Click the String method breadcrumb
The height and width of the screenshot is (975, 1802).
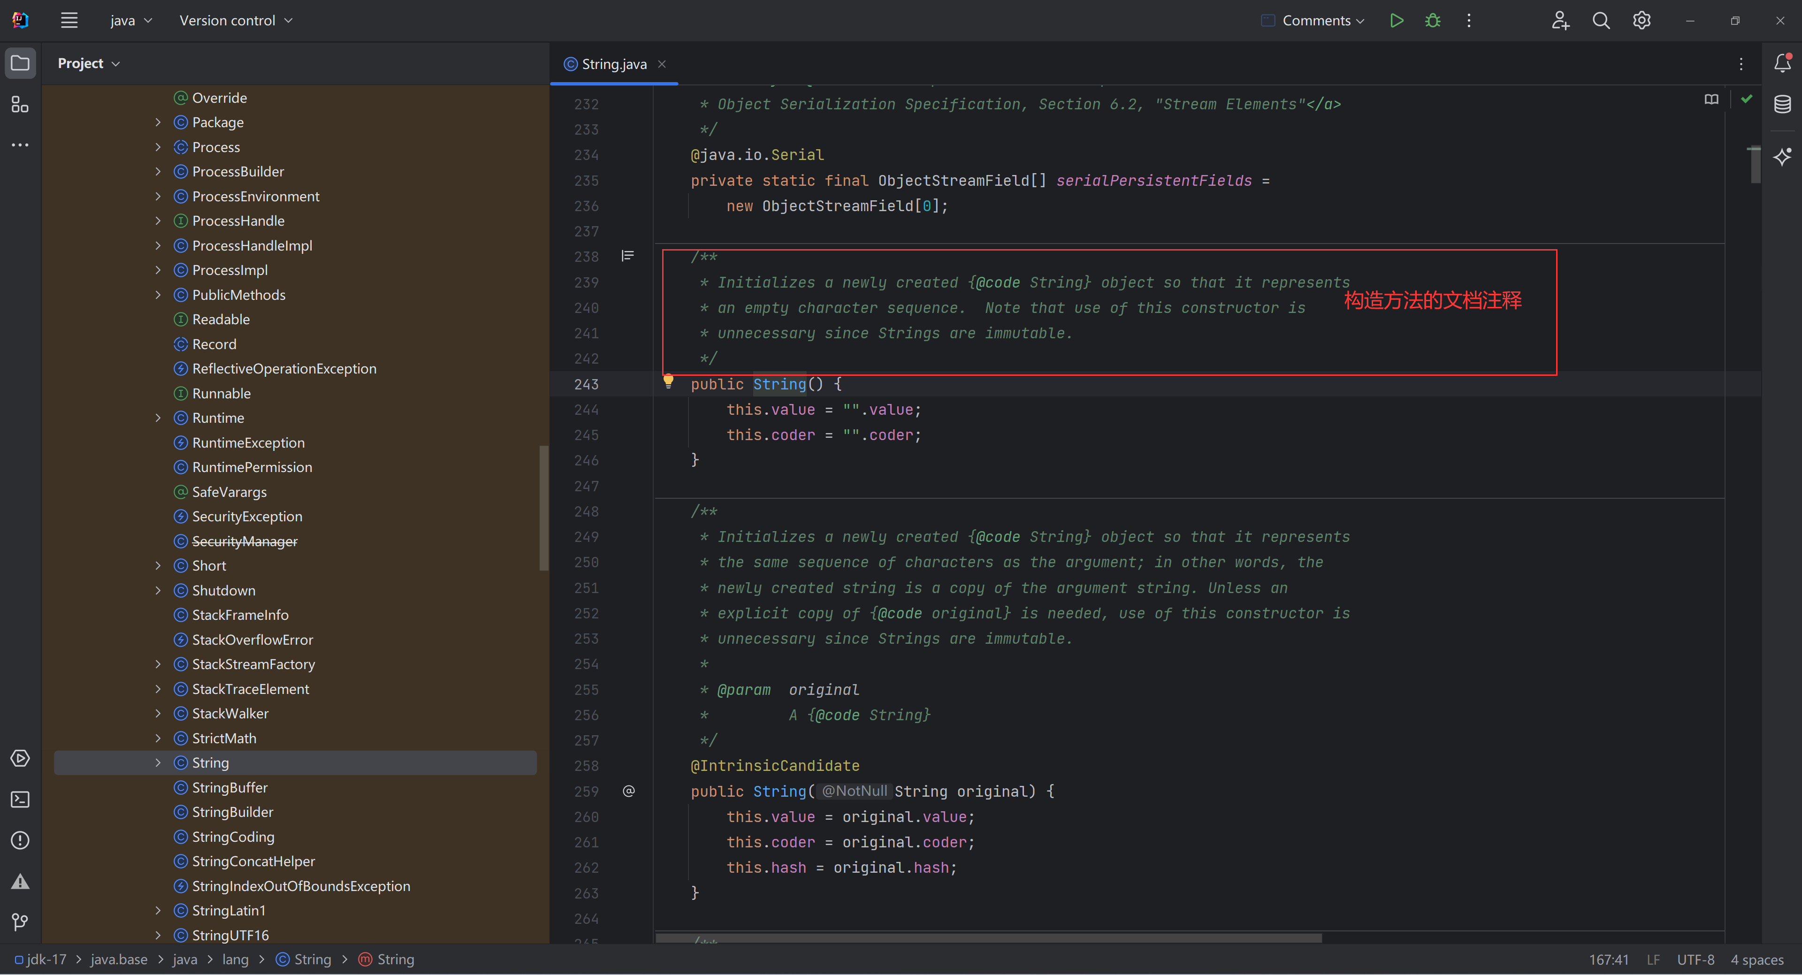pyautogui.click(x=386, y=959)
